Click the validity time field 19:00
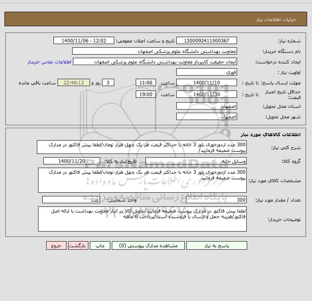312x301 pixels. [x=145, y=94]
